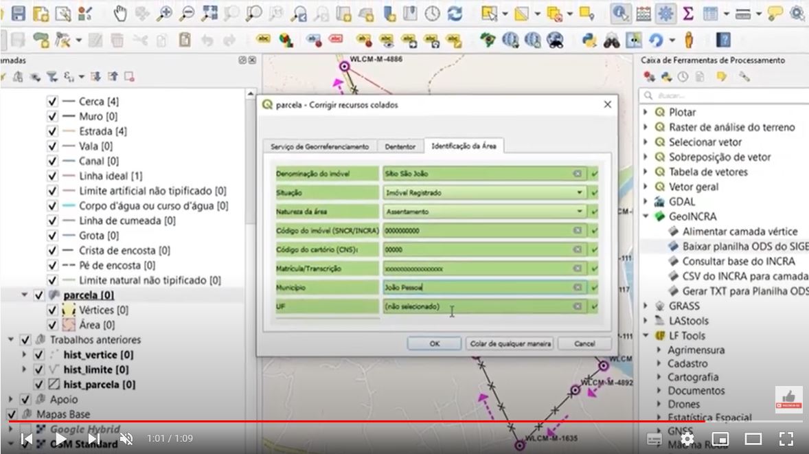Switch to Serviço de Georreferenciamento tab
This screenshot has width=809, height=454.
pyautogui.click(x=319, y=146)
